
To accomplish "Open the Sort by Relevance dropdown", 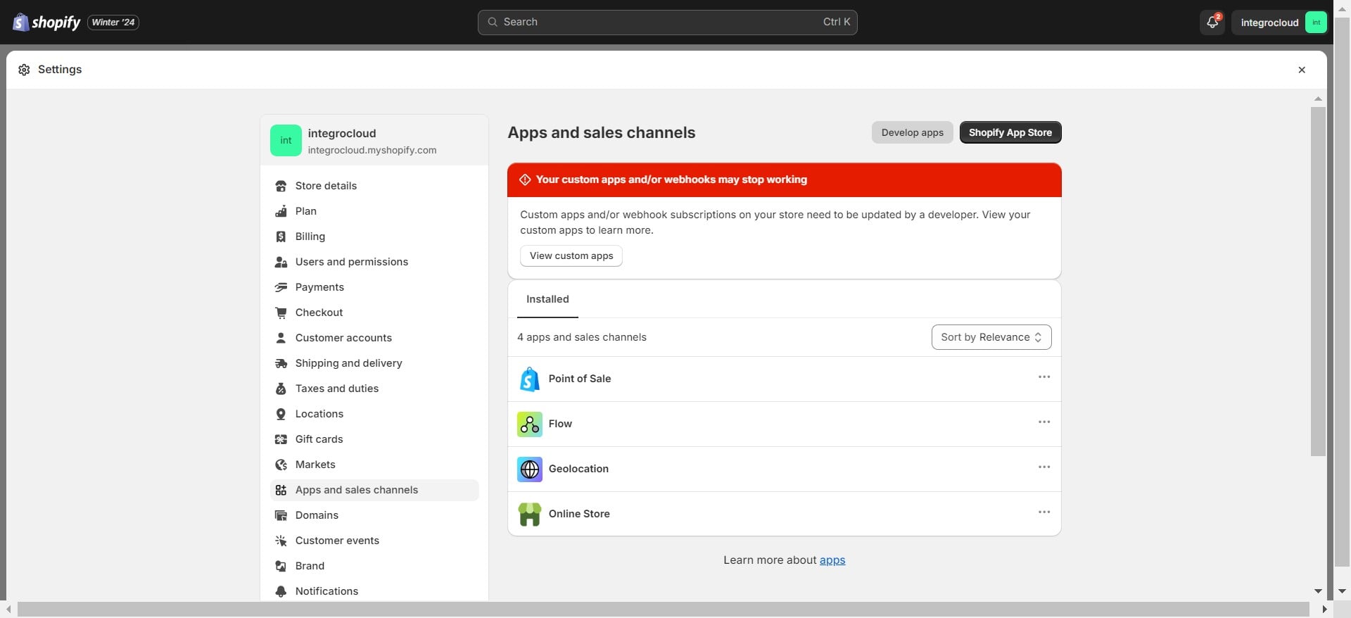I will pos(991,337).
